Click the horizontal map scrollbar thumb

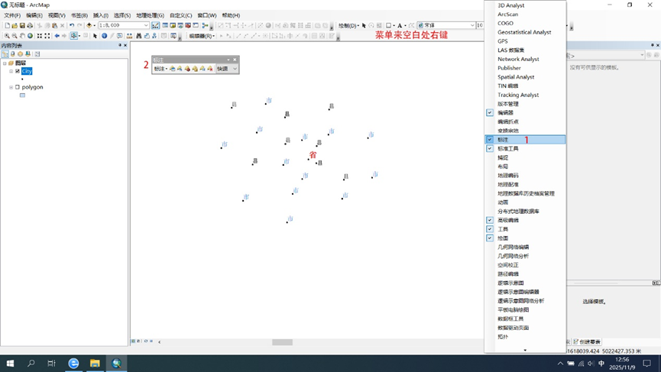[282, 342]
